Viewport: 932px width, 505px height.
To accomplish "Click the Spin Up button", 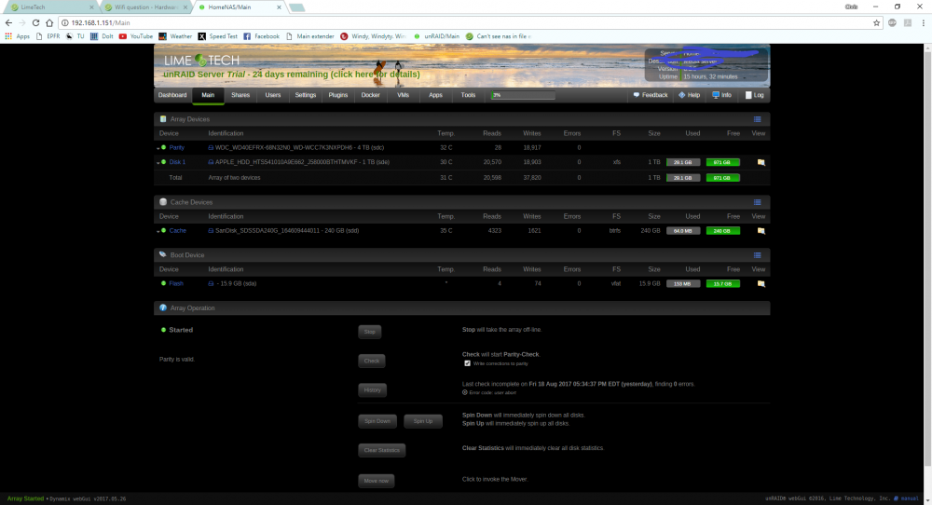I will tap(423, 421).
